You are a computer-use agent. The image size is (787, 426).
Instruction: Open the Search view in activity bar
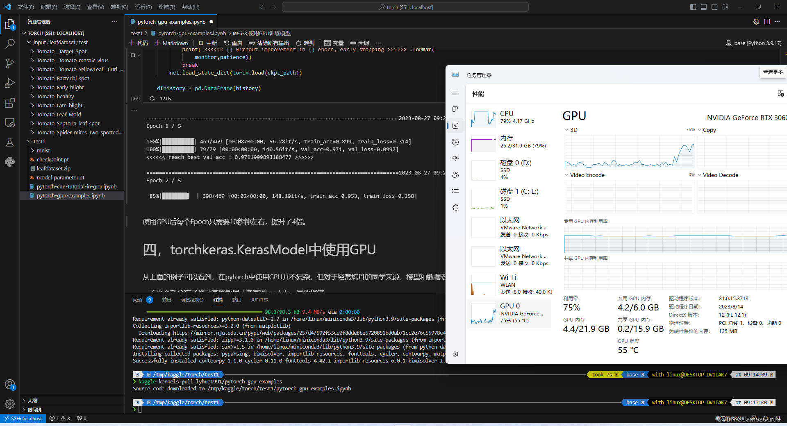pos(10,44)
